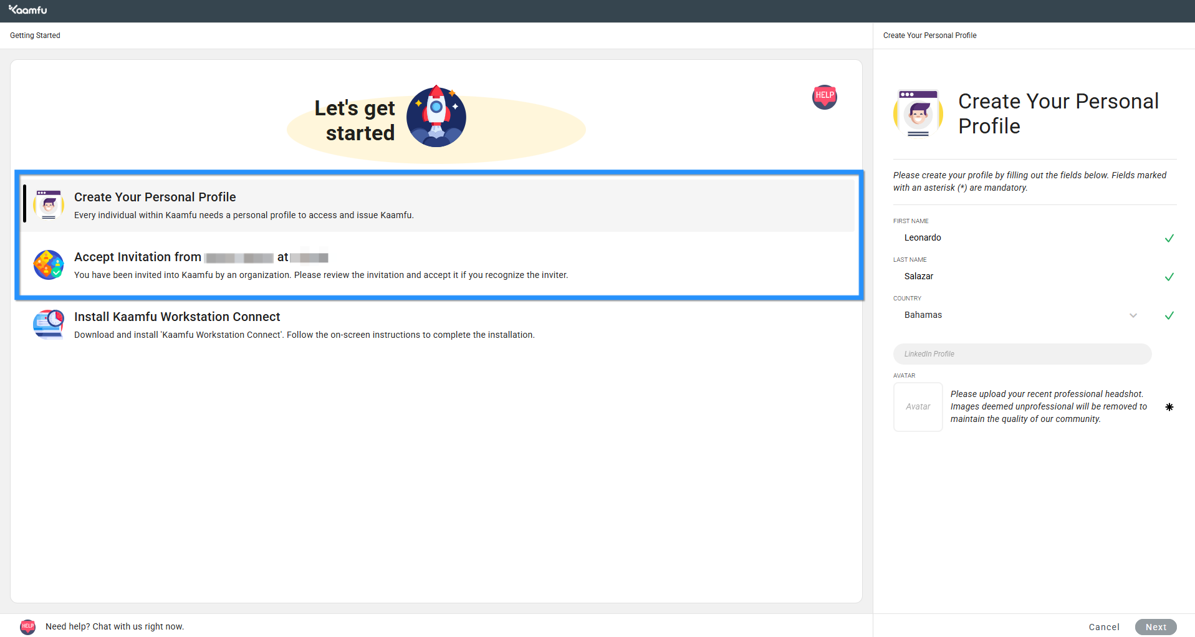Click into the LinkedIn Profile field
Screen dimensions: 1195x637
coord(1022,354)
